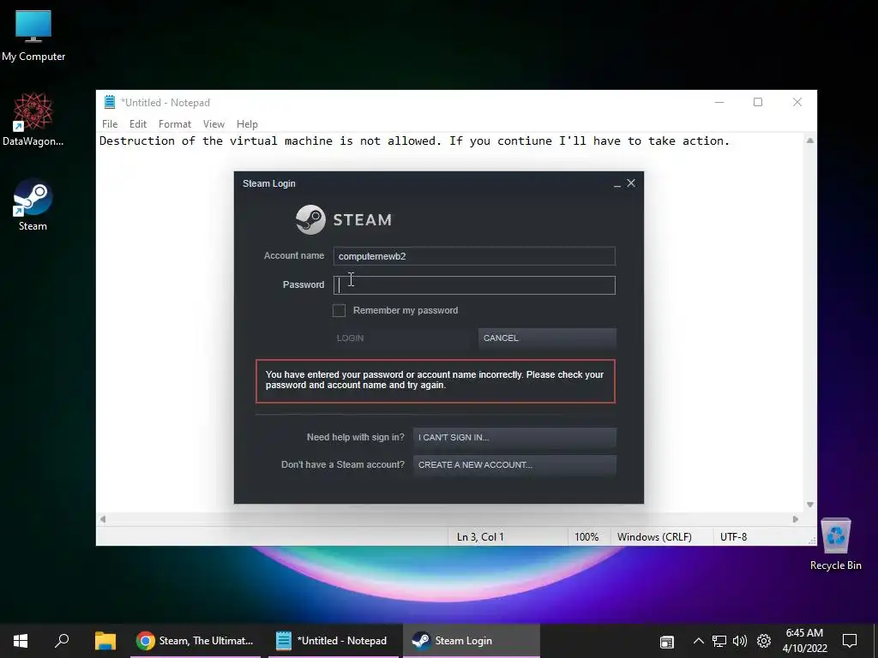
Task: Click Ln 3, Col 1 status entry
Action: tap(480, 537)
